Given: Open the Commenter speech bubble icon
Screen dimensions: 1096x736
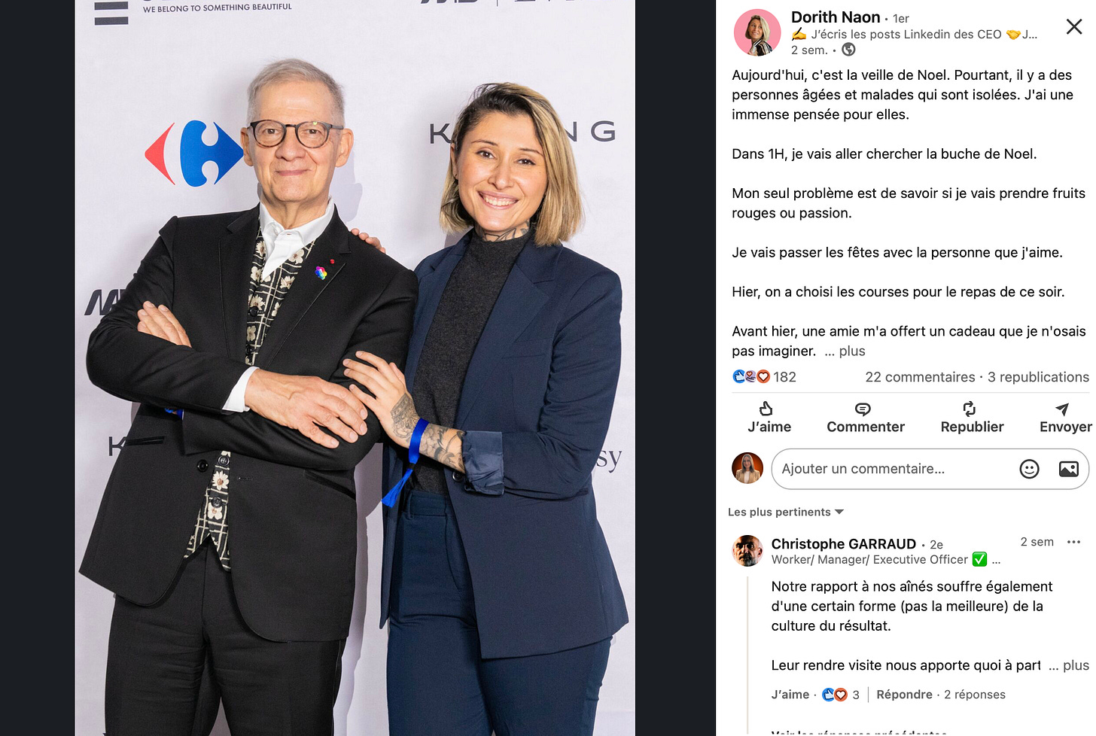Looking at the screenshot, I should 863,409.
